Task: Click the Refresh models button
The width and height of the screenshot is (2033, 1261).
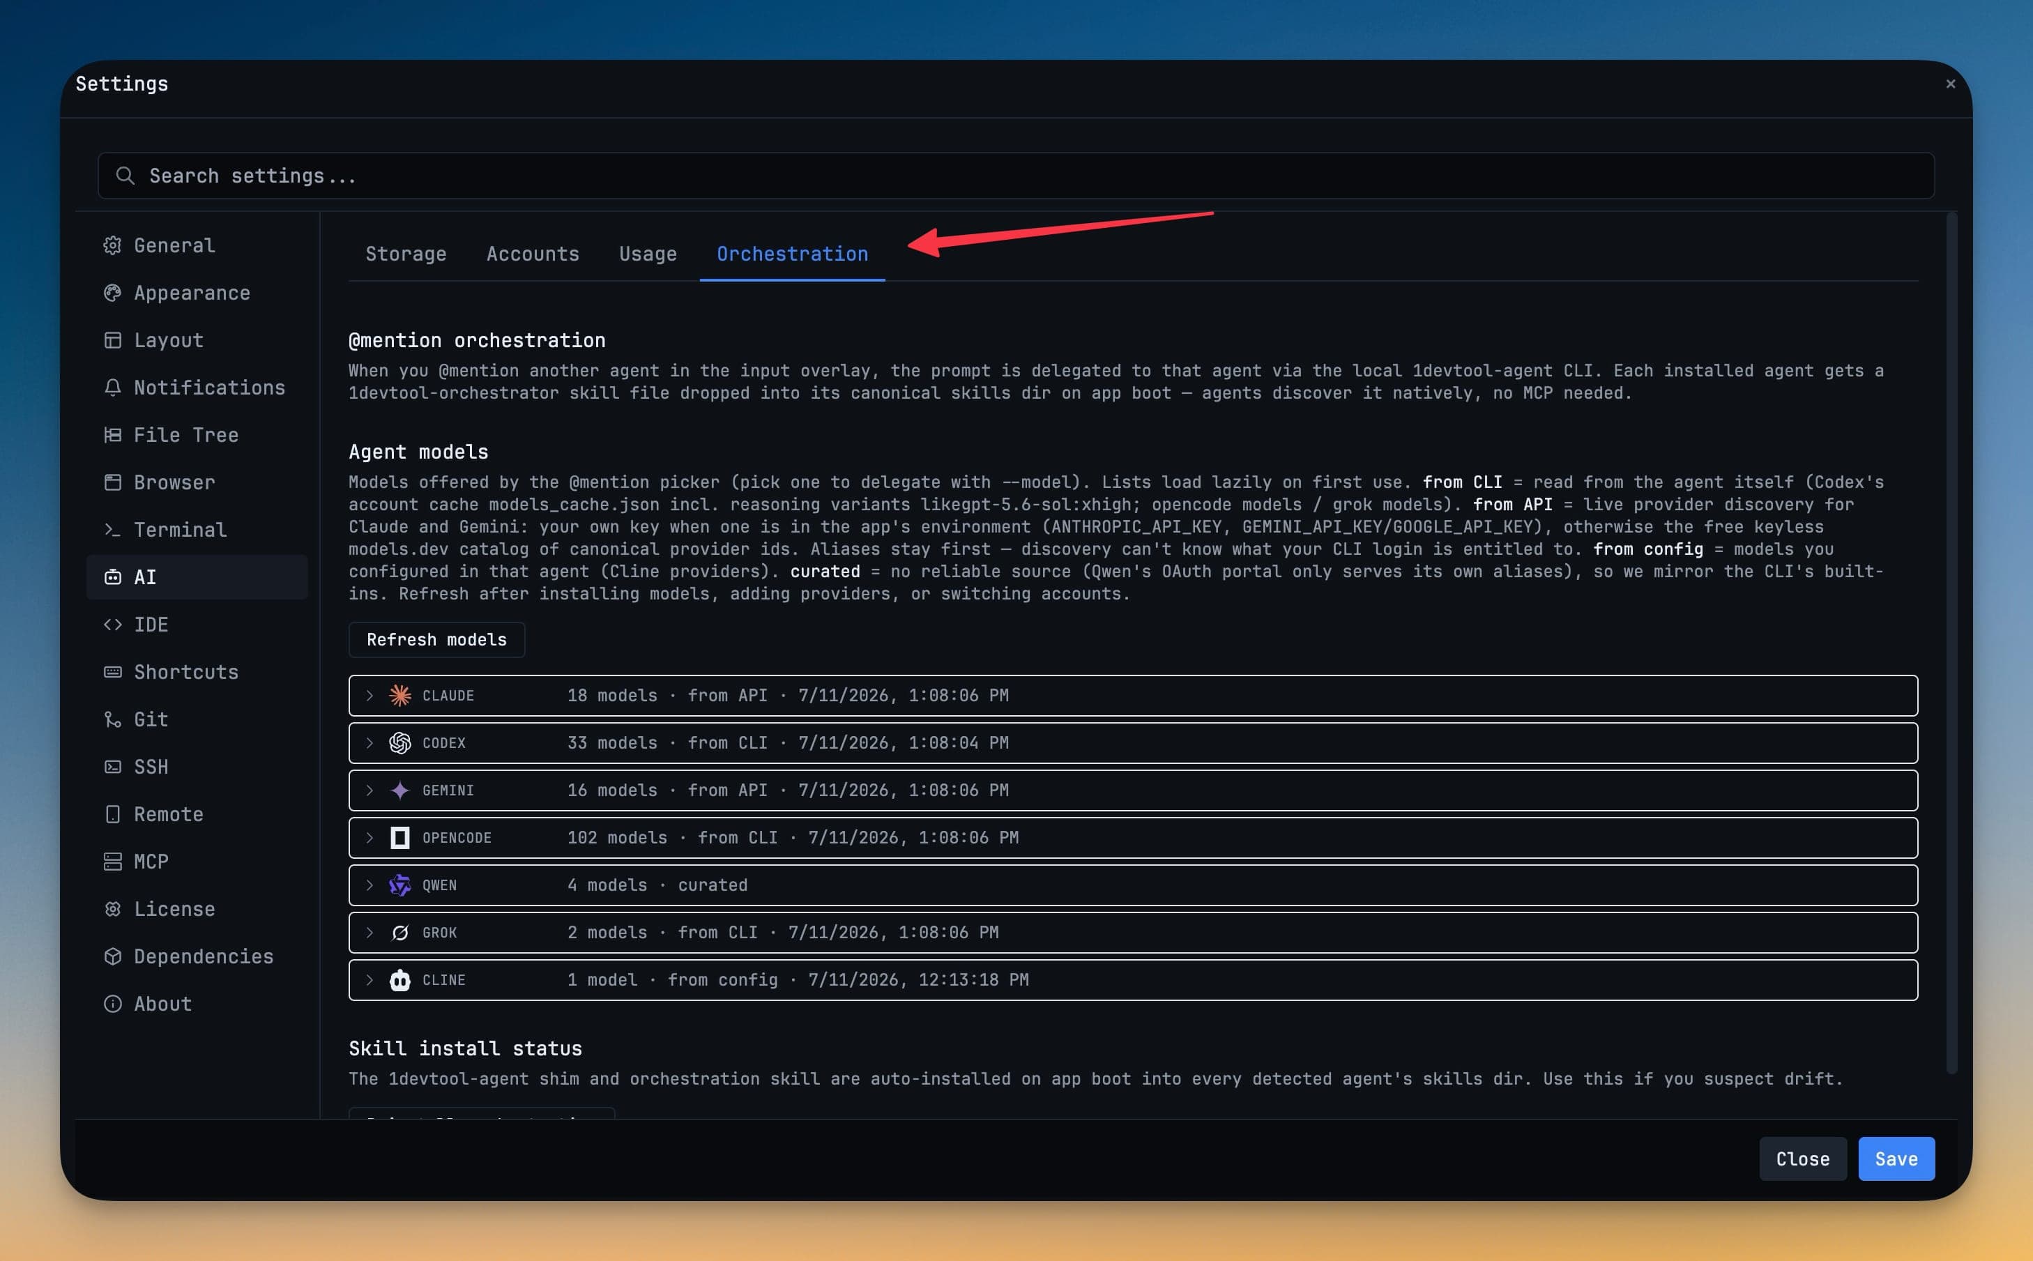Action: (x=437, y=640)
